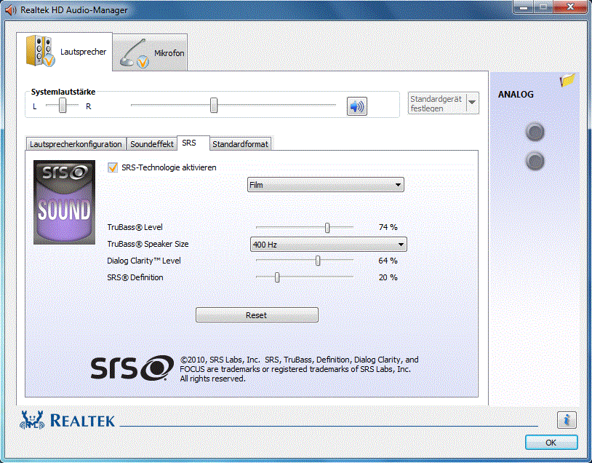Expand the TruBass Speaker Size 400 Hz dropdown
Viewport: 592px width, 463px height.
tap(329, 245)
